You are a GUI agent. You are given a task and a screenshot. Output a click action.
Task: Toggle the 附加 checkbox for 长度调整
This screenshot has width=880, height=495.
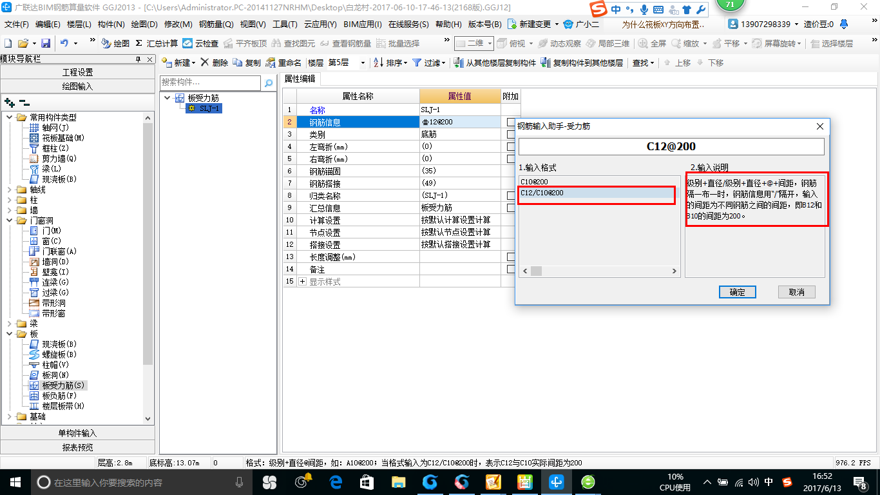511,257
